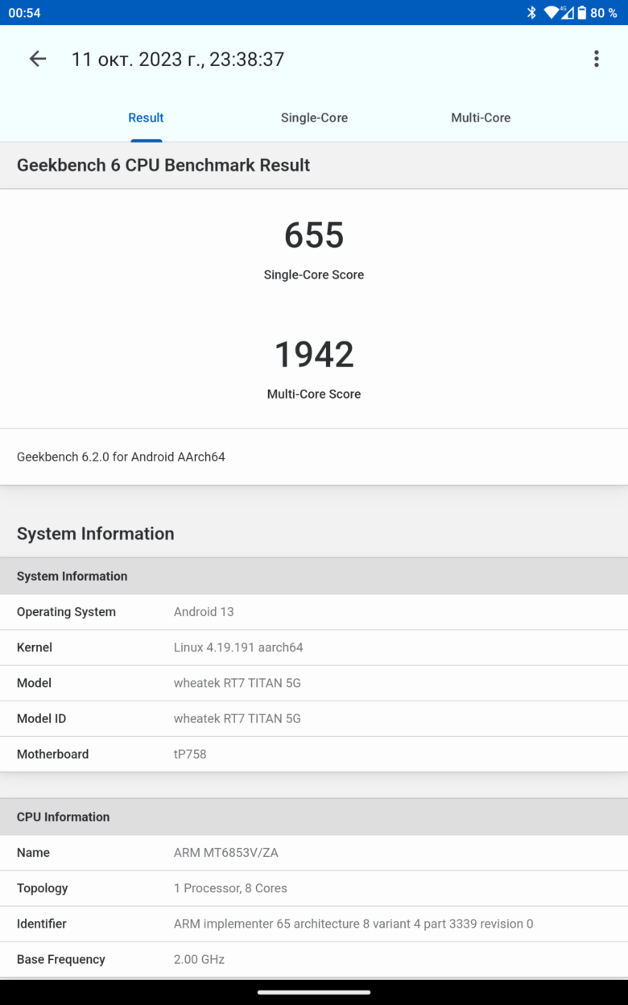This screenshot has height=1005, width=628.
Task: Go back with the arrow icon
Action: [x=38, y=59]
